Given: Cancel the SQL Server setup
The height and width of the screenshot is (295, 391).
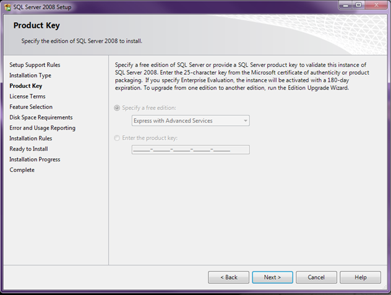Looking at the screenshot, I should point(316,277).
